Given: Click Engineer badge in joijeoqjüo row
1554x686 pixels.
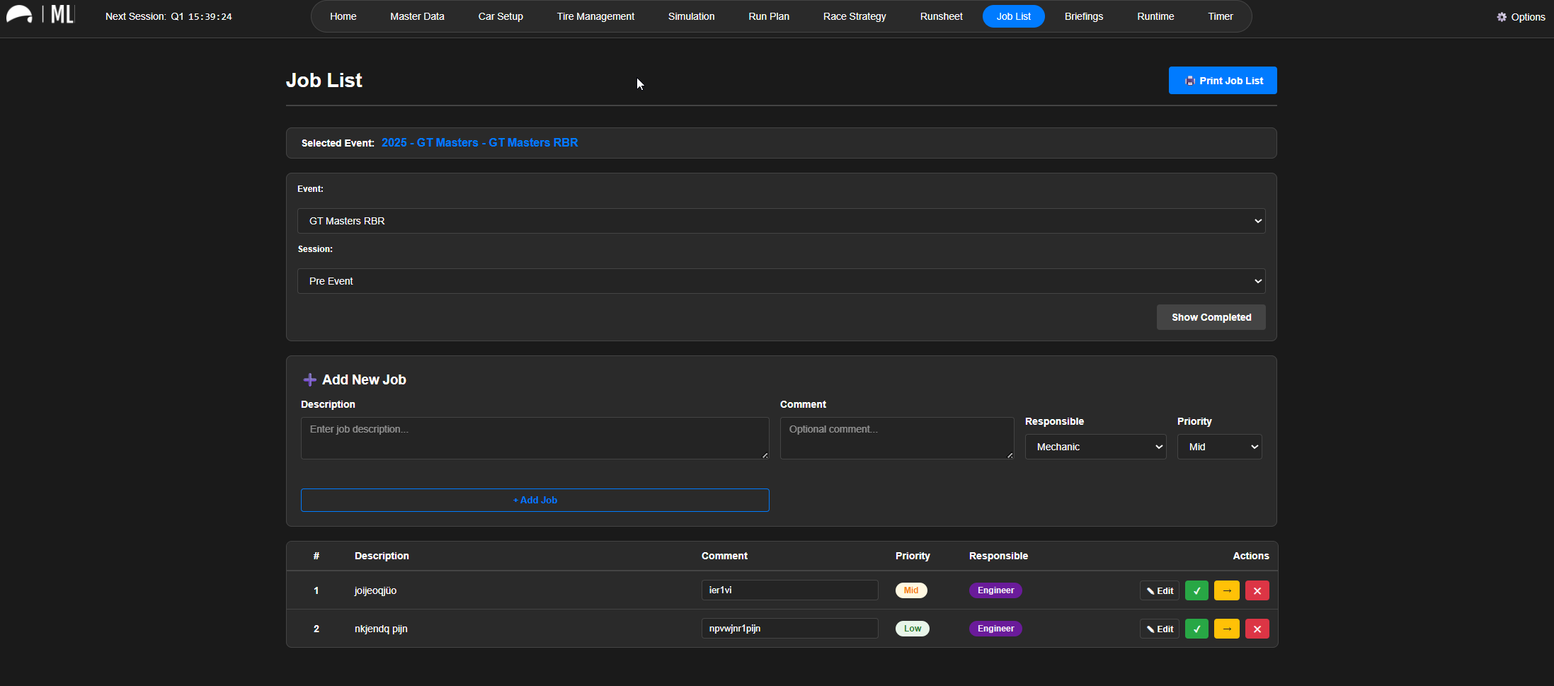Looking at the screenshot, I should (x=995, y=590).
